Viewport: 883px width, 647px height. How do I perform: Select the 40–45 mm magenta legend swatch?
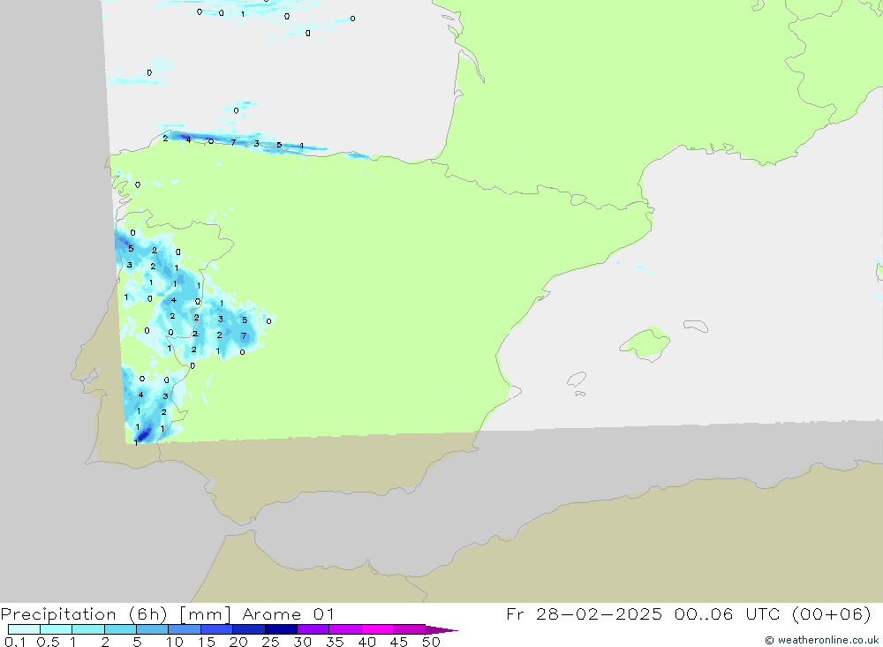point(377,629)
